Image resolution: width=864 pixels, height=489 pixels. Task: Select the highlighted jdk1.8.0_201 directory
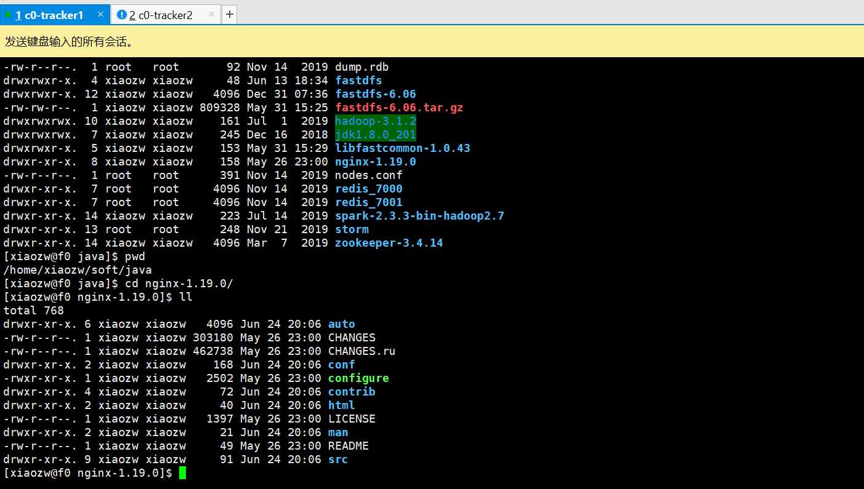coord(375,135)
